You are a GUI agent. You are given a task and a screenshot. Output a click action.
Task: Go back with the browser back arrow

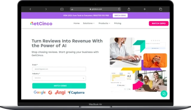[x=30, y=9]
